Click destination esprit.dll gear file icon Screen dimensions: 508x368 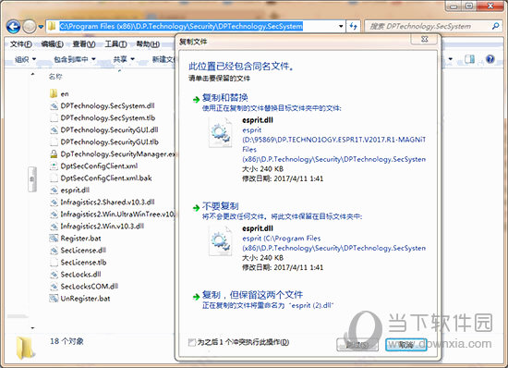click(x=221, y=240)
